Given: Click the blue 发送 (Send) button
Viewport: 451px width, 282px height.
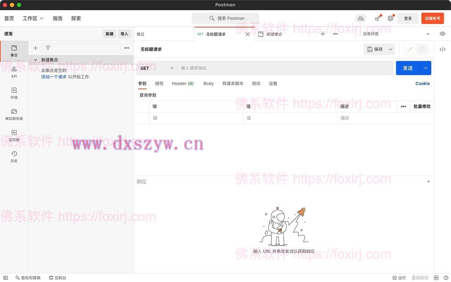Looking at the screenshot, I should (408, 68).
